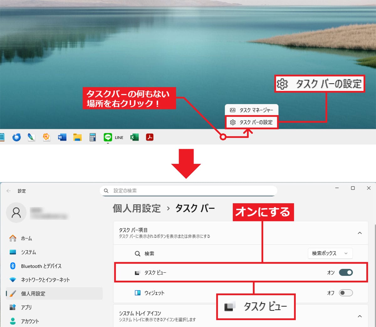Open the 検索ボックス dropdown
376x327 pixels.
(x=330, y=253)
